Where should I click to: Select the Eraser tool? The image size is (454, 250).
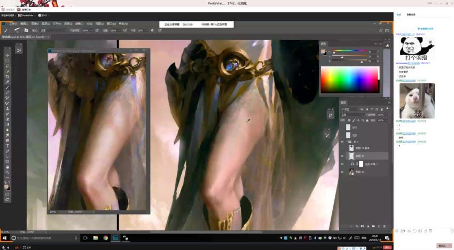[7, 119]
